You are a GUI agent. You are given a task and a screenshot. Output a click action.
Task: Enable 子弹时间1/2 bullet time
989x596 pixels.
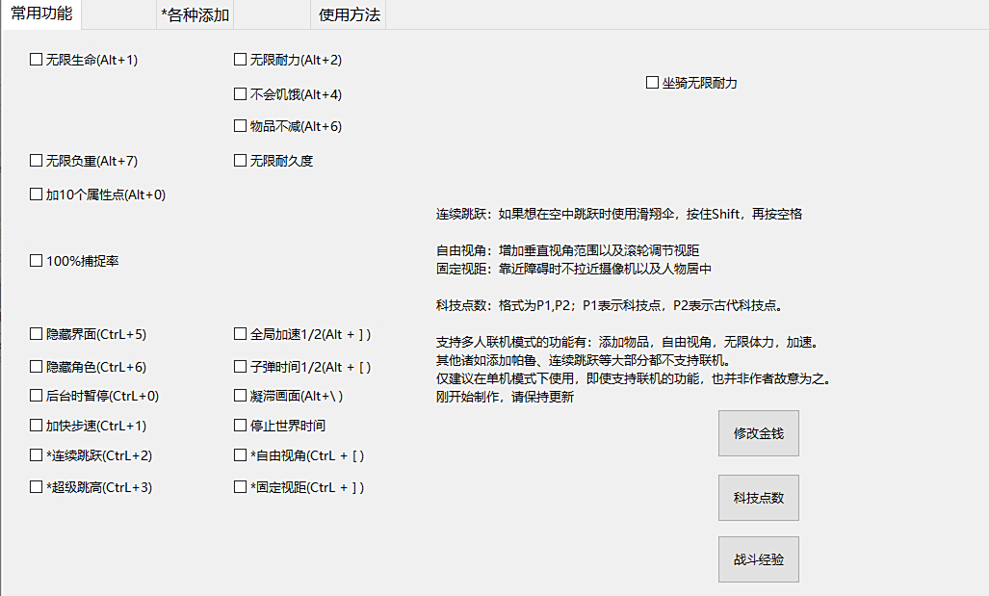[240, 365]
